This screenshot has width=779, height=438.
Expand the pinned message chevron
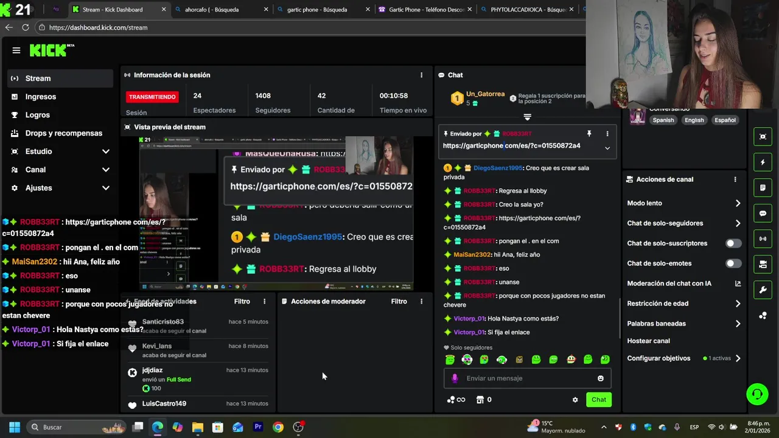point(607,148)
